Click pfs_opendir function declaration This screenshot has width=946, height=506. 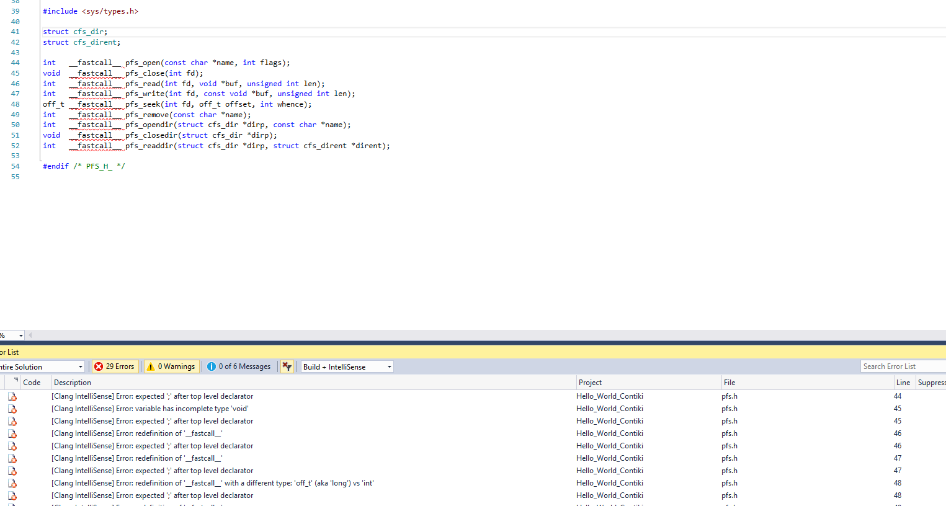click(197, 125)
